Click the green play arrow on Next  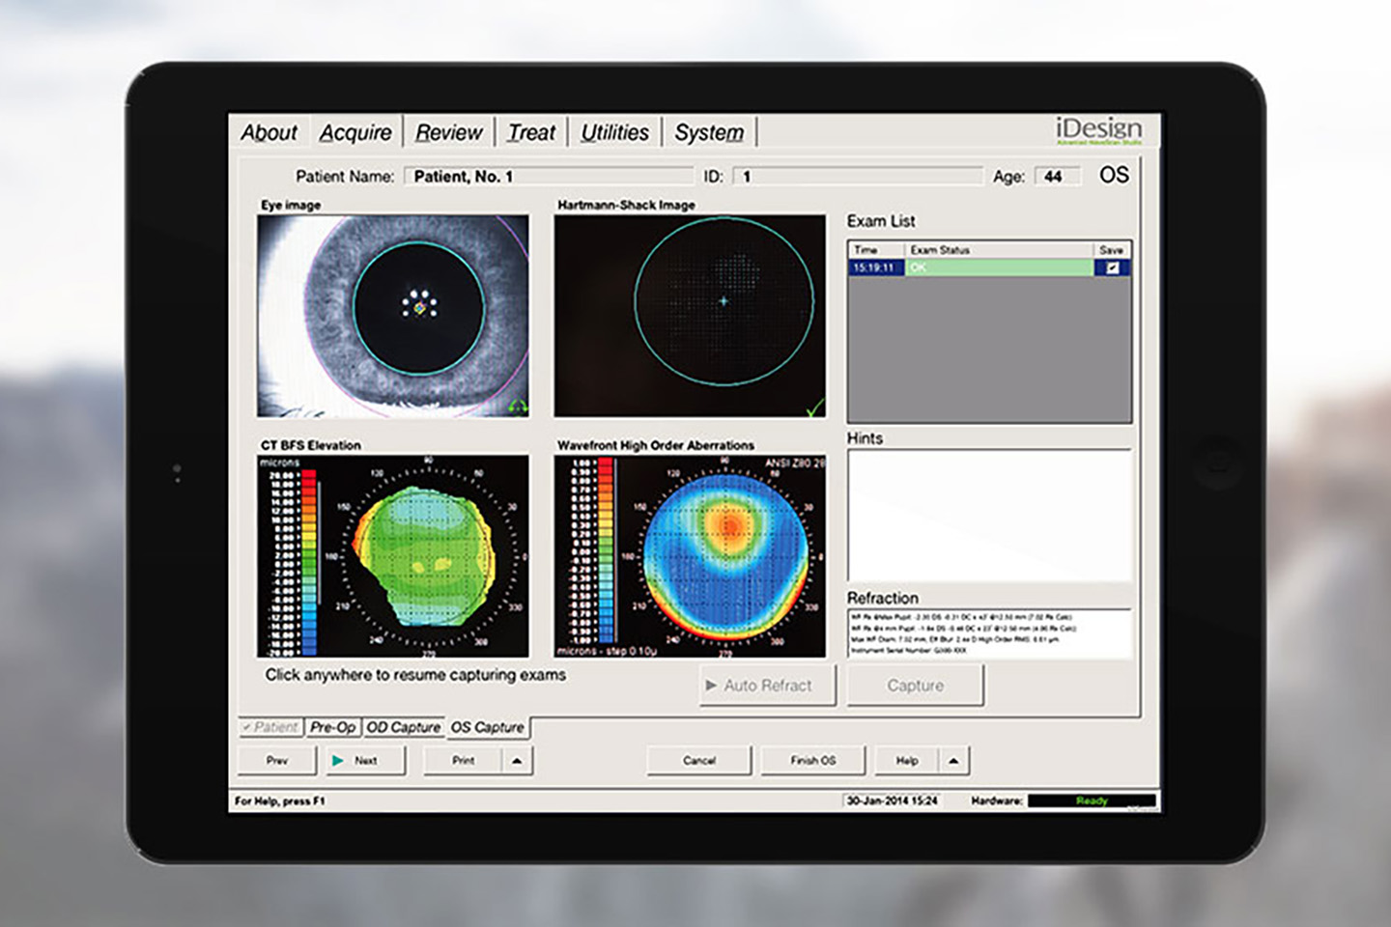(x=338, y=761)
